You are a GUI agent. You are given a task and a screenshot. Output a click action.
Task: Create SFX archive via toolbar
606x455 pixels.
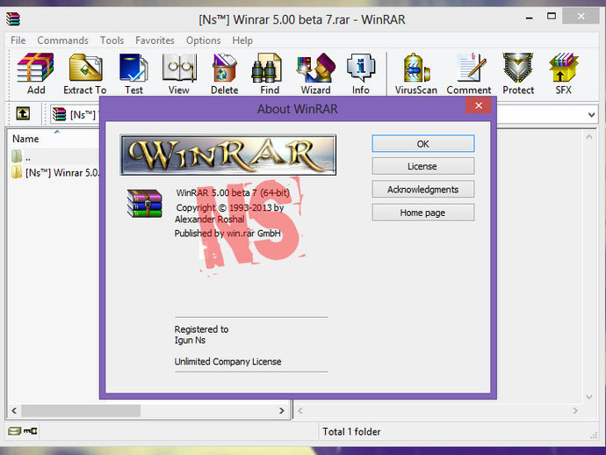pos(564,74)
